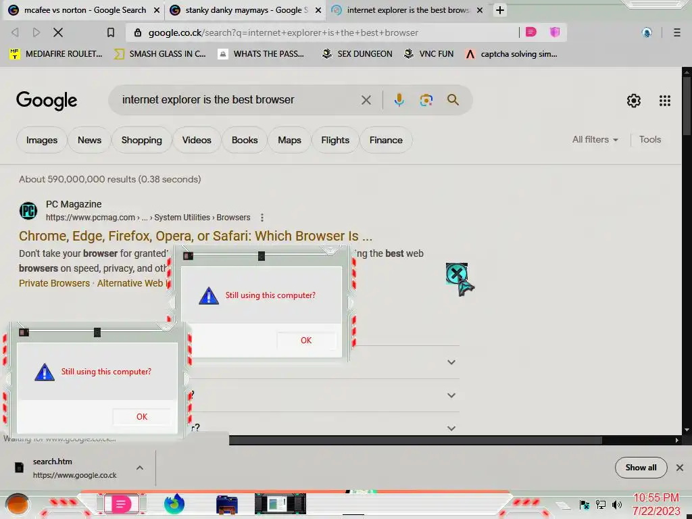Open the orange Start orb
692x519 pixels.
[18, 504]
